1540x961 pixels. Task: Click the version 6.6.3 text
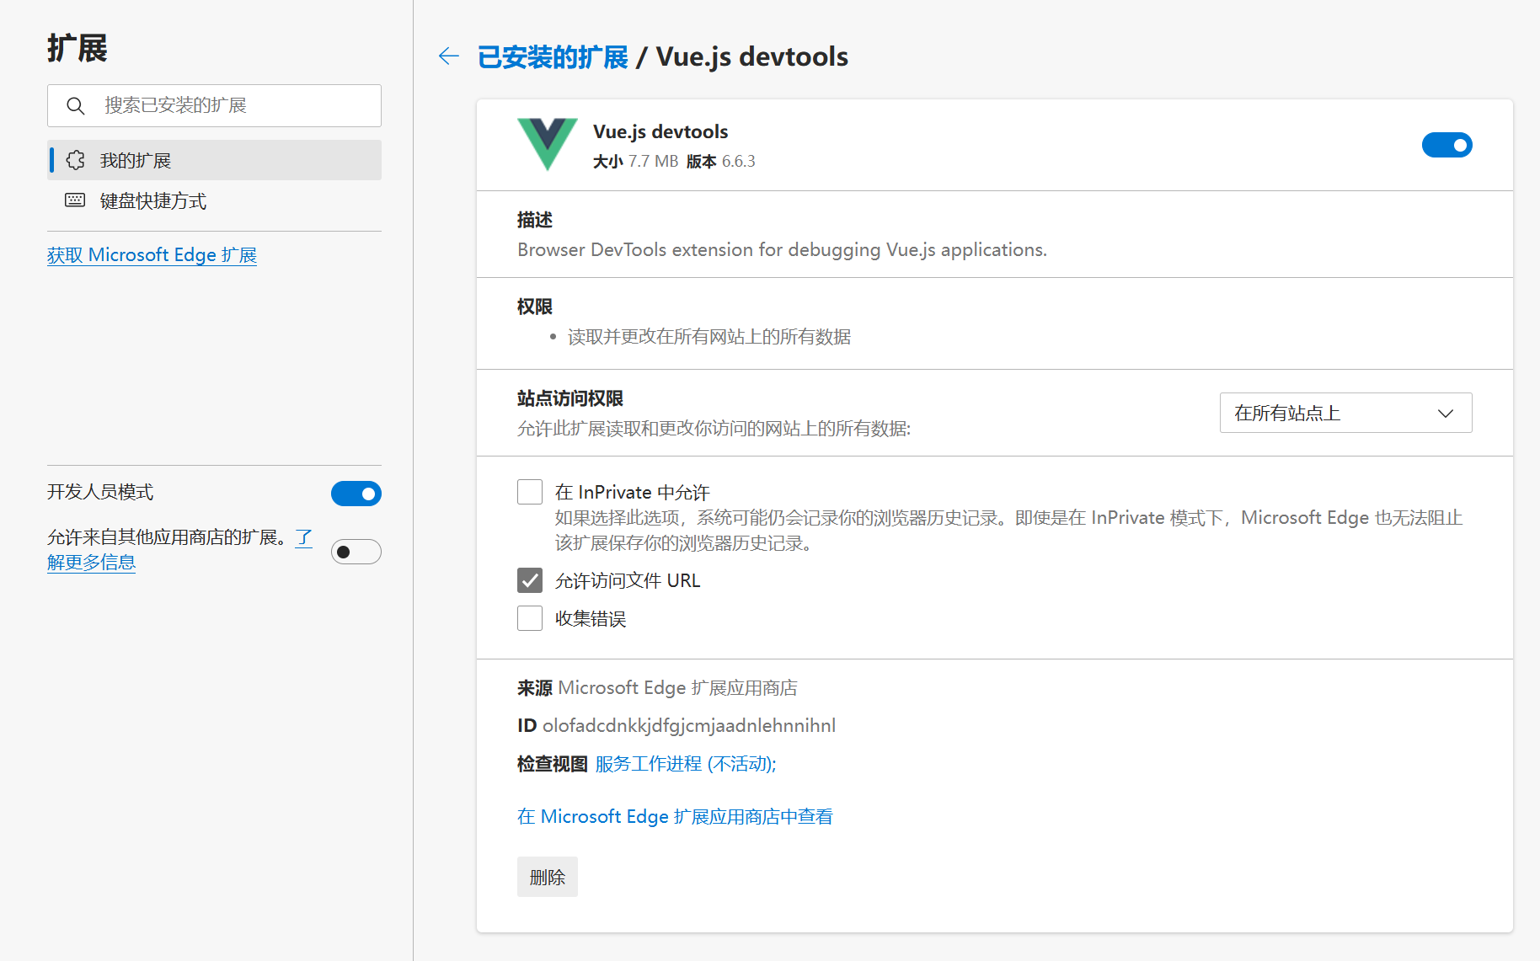[738, 161]
